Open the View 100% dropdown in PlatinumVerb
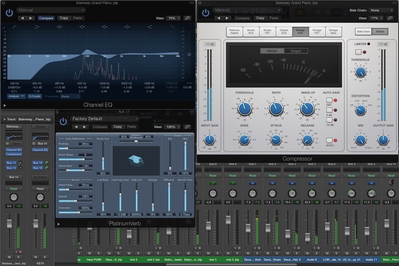 (172, 127)
